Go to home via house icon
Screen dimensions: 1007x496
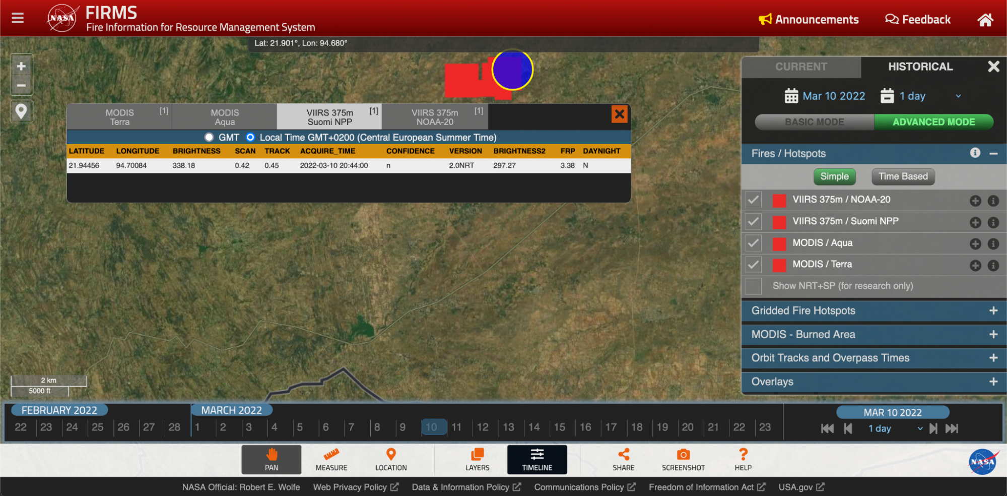pyautogui.click(x=985, y=20)
